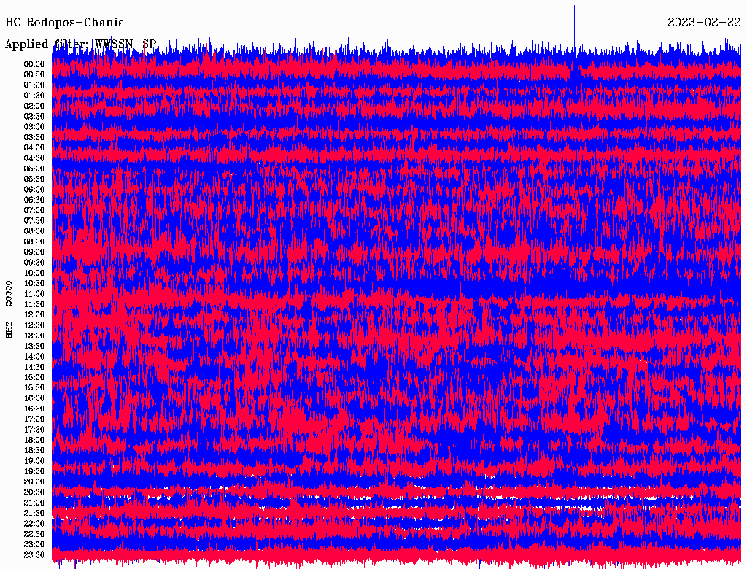Pick the 15:00 time row label
Viewport: 747px width, 569px height.
coord(34,377)
